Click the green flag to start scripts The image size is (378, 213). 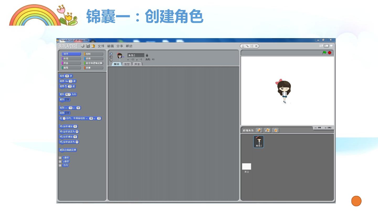324,53
